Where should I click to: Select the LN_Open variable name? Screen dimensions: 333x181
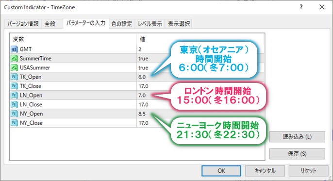[x=31, y=96]
